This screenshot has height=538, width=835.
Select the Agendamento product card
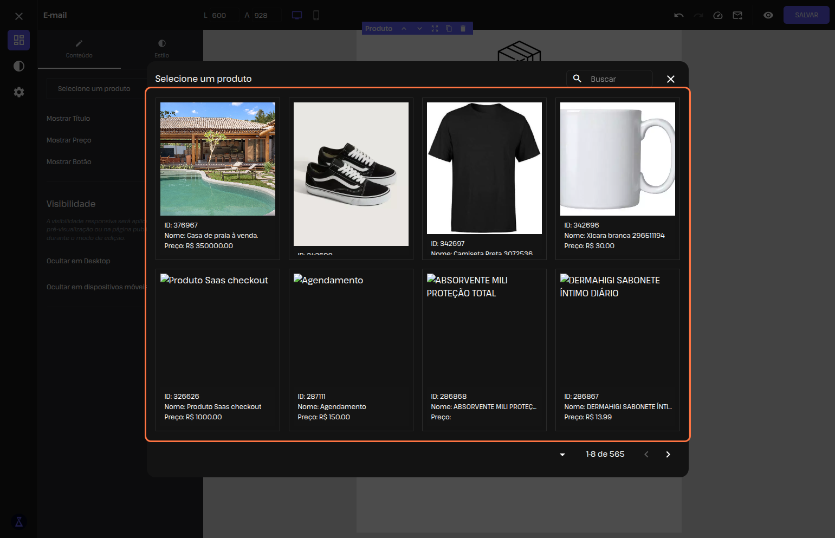pos(351,349)
